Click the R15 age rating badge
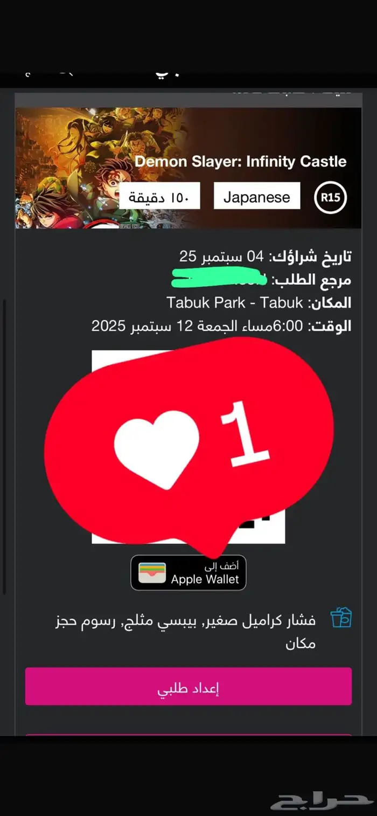Screen dimensions: 377x816 (330, 197)
